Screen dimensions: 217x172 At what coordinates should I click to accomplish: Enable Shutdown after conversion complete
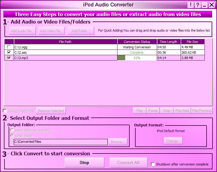[153, 164]
